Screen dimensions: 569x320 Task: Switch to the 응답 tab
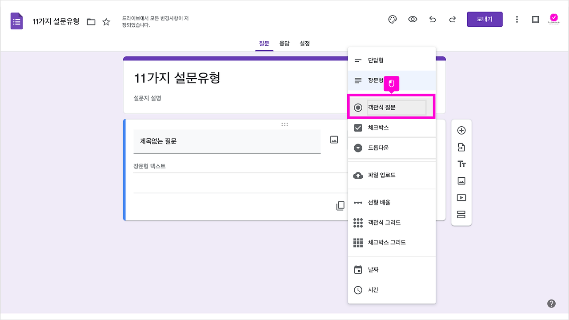tap(284, 43)
